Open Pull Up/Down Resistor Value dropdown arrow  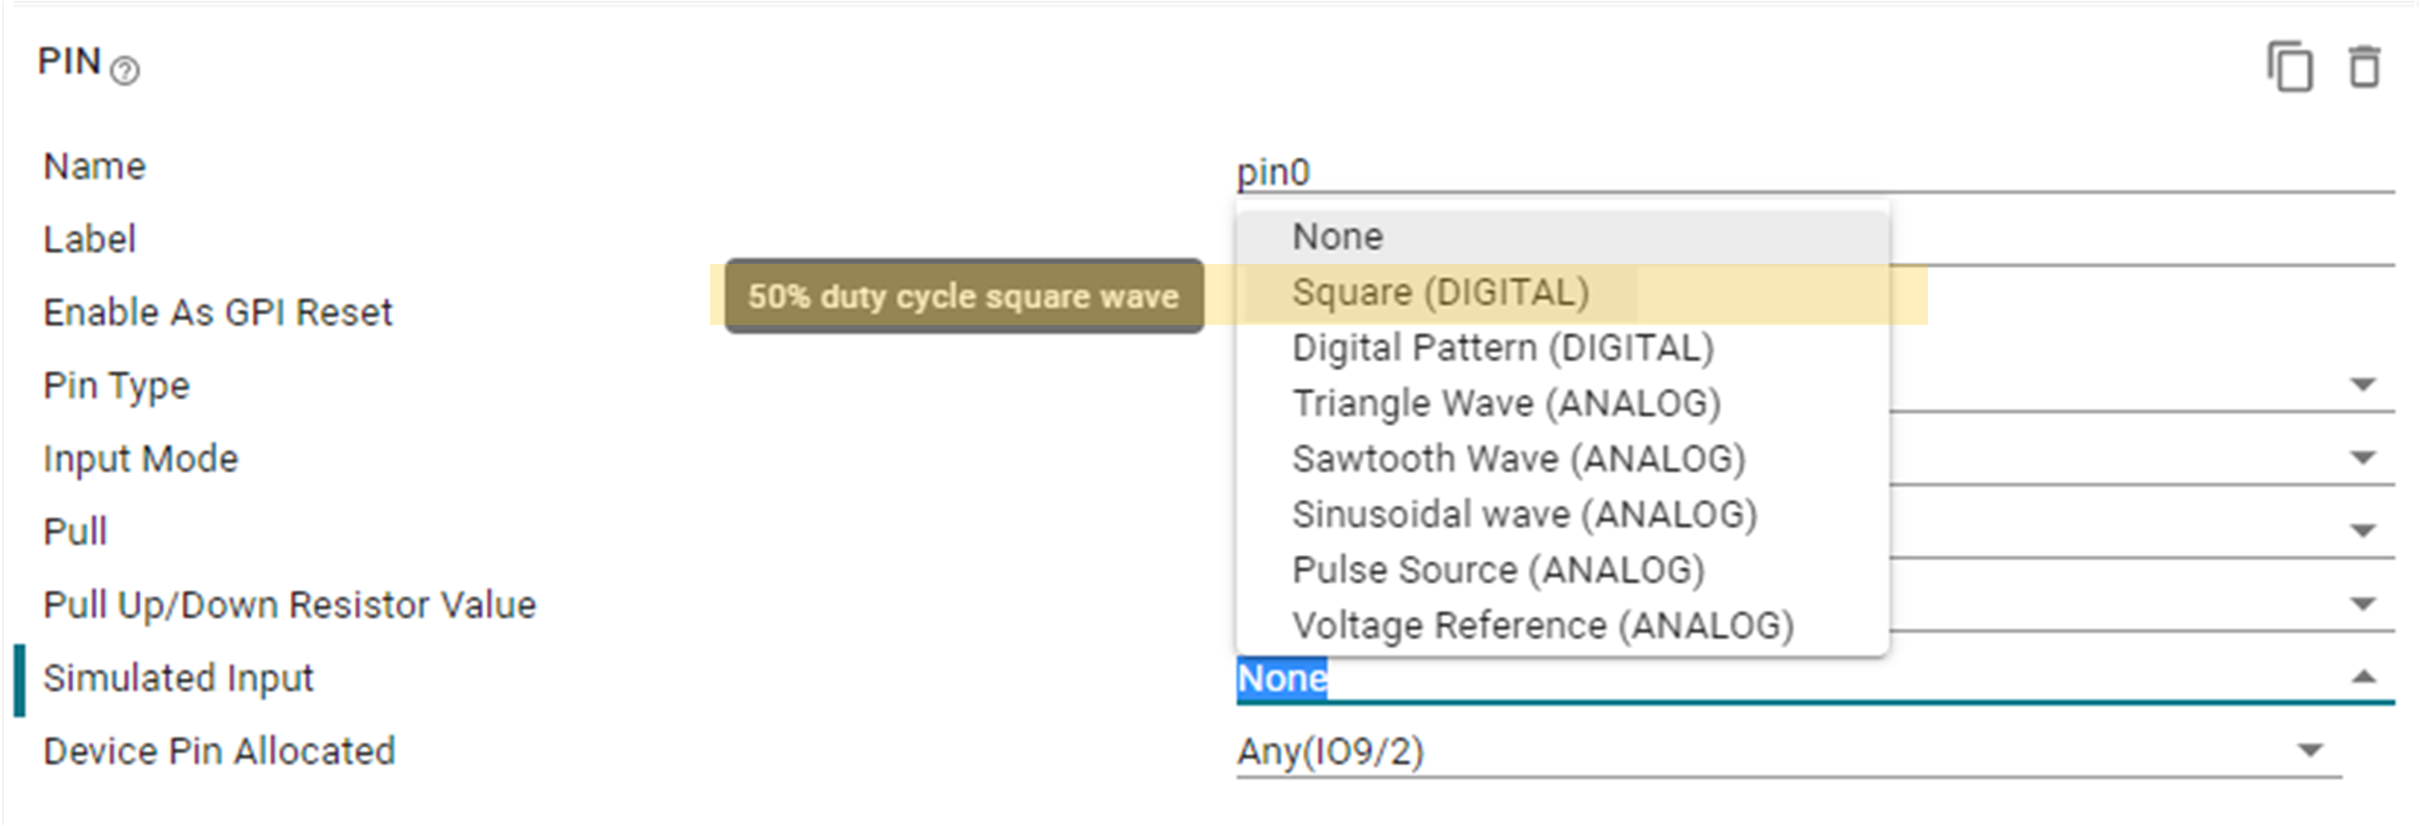[2362, 603]
